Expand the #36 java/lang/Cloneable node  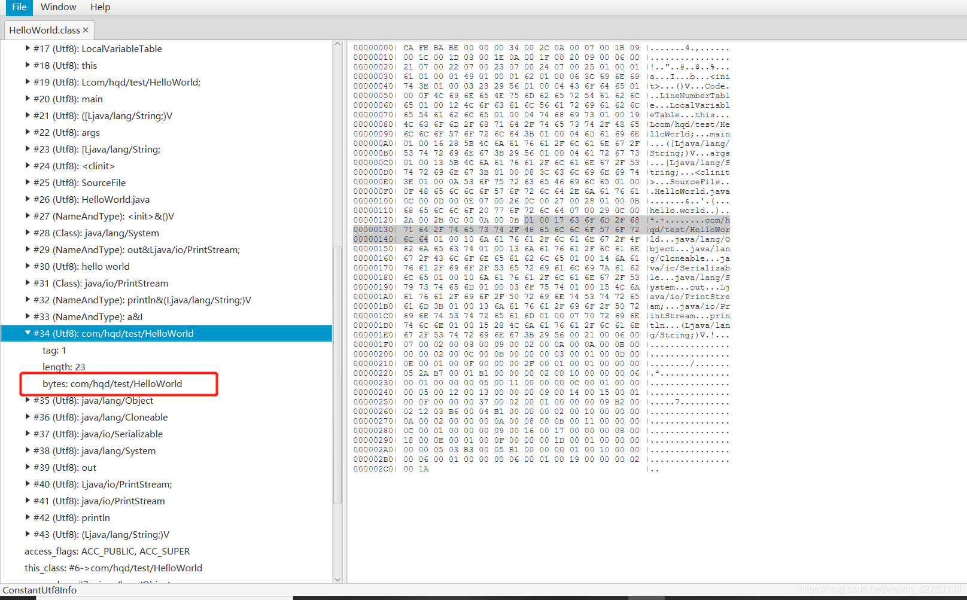coord(28,417)
